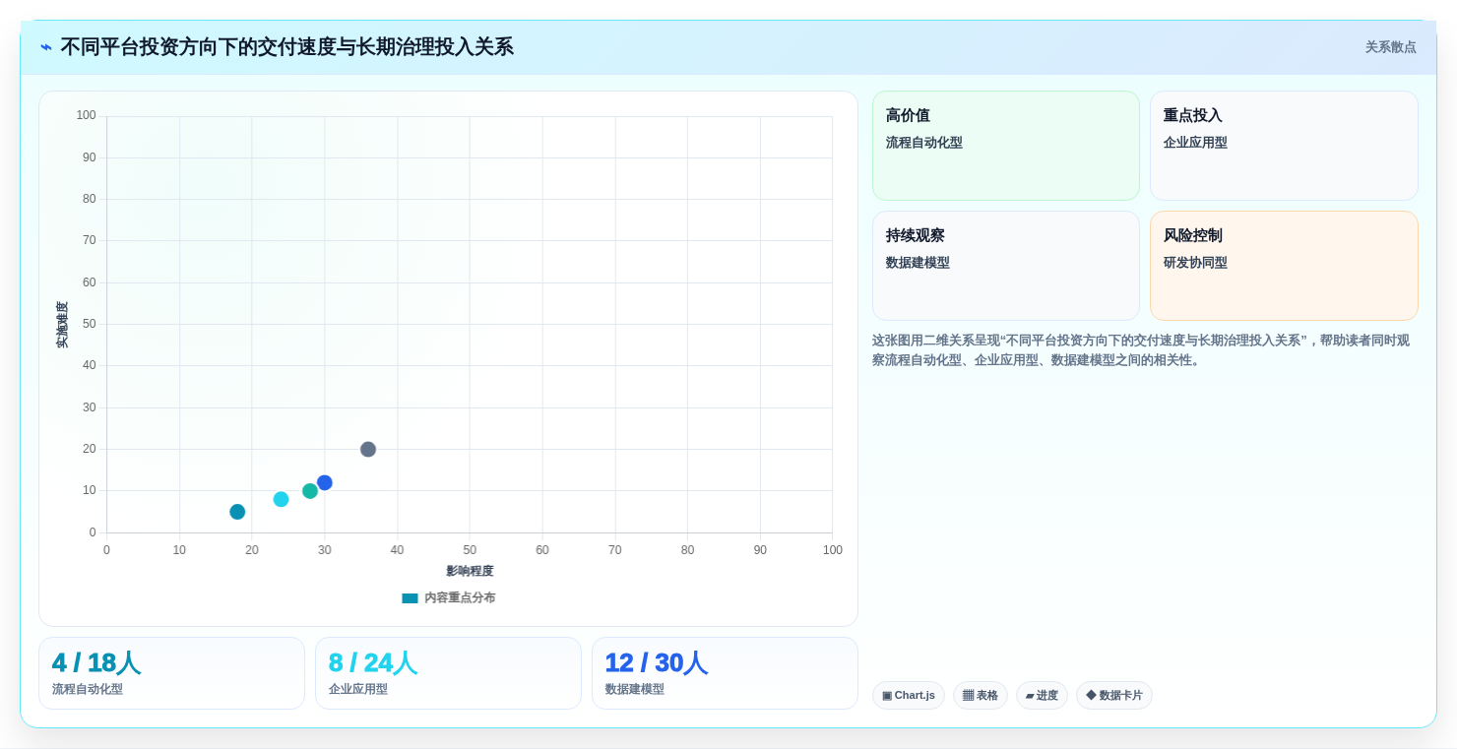Viewport: 1457px width, 749px height.
Task: Click the 表格 tag chip
Action: 980,695
